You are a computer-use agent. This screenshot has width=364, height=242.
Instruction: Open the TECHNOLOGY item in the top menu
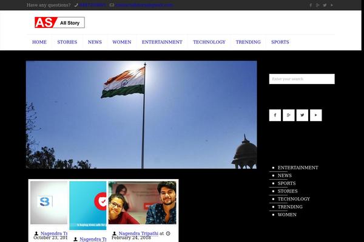click(x=209, y=42)
